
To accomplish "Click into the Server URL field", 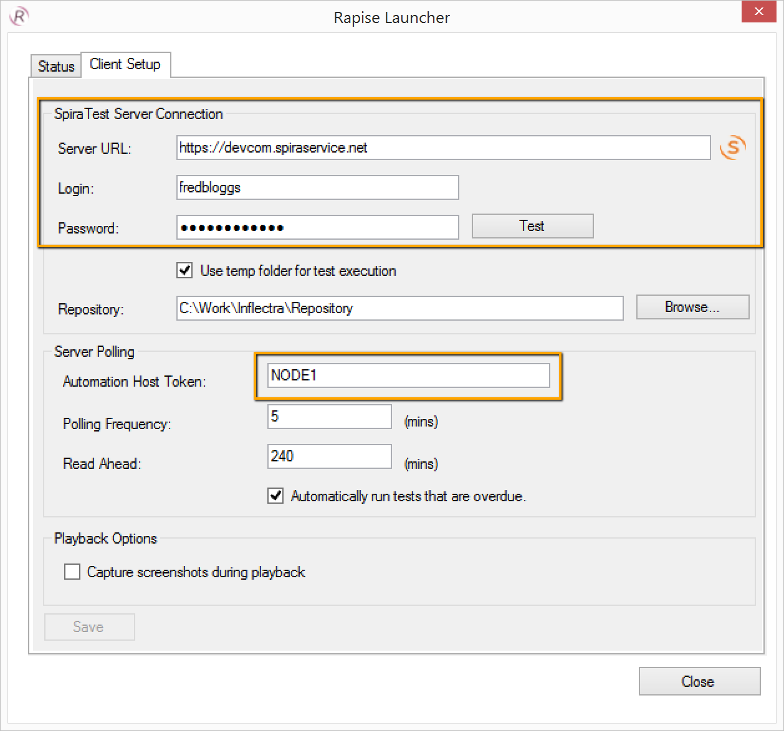I will (x=442, y=148).
